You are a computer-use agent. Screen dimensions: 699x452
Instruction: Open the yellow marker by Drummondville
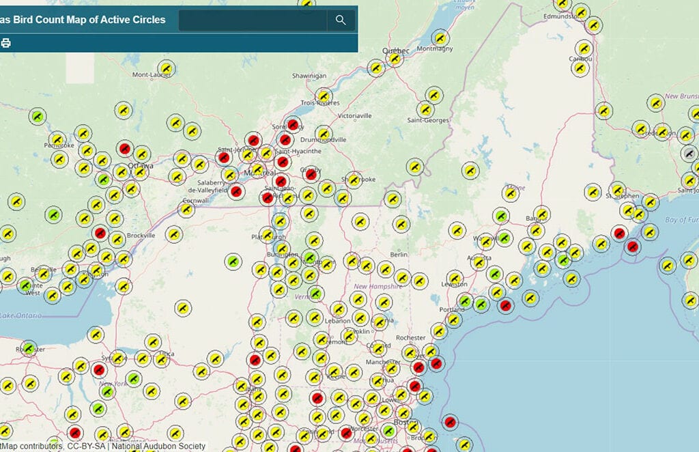pyautogui.click(x=324, y=134)
